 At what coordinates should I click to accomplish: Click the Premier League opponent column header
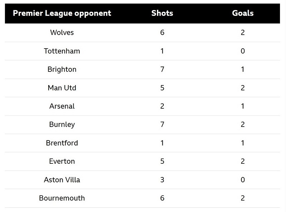pos(62,14)
